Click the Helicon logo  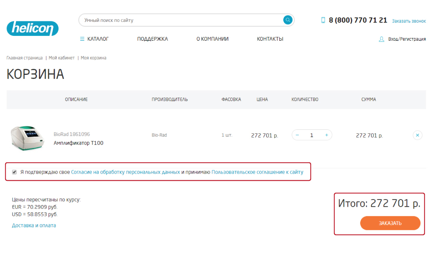pos(32,29)
